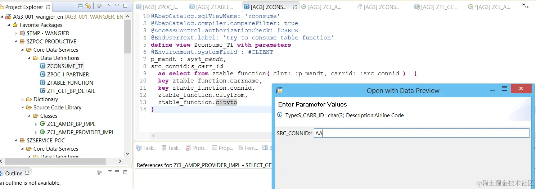Image resolution: width=536 pixels, height=189 pixels.
Task: Collapse the AG3_001_wangjer_en project node
Action: click(x=2, y=17)
